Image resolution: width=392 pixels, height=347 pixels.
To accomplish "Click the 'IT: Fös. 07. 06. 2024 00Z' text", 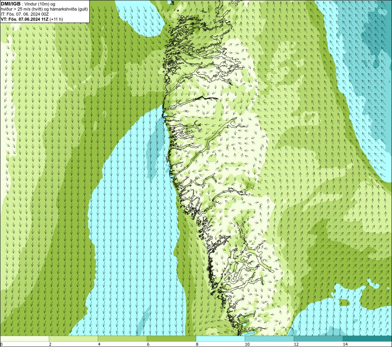I will tap(25, 14).
